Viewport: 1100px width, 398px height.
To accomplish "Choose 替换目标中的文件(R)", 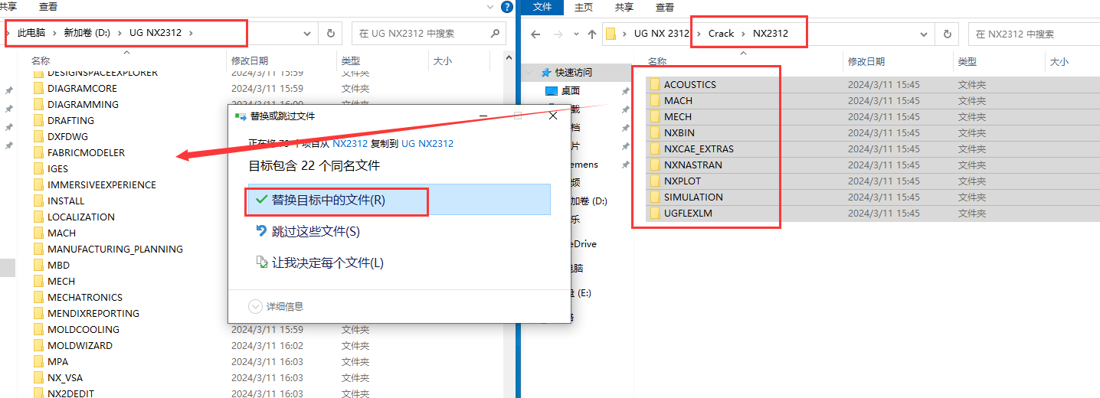I will (x=398, y=200).
